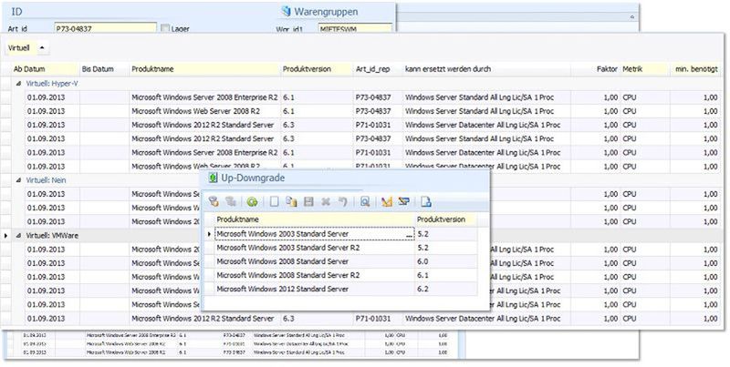Click the clear-filter icon next to the pencil icon
This screenshot has height=367, width=730.
click(x=403, y=201)
